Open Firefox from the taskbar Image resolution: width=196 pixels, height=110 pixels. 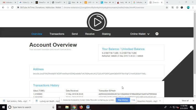pos(81,107)
